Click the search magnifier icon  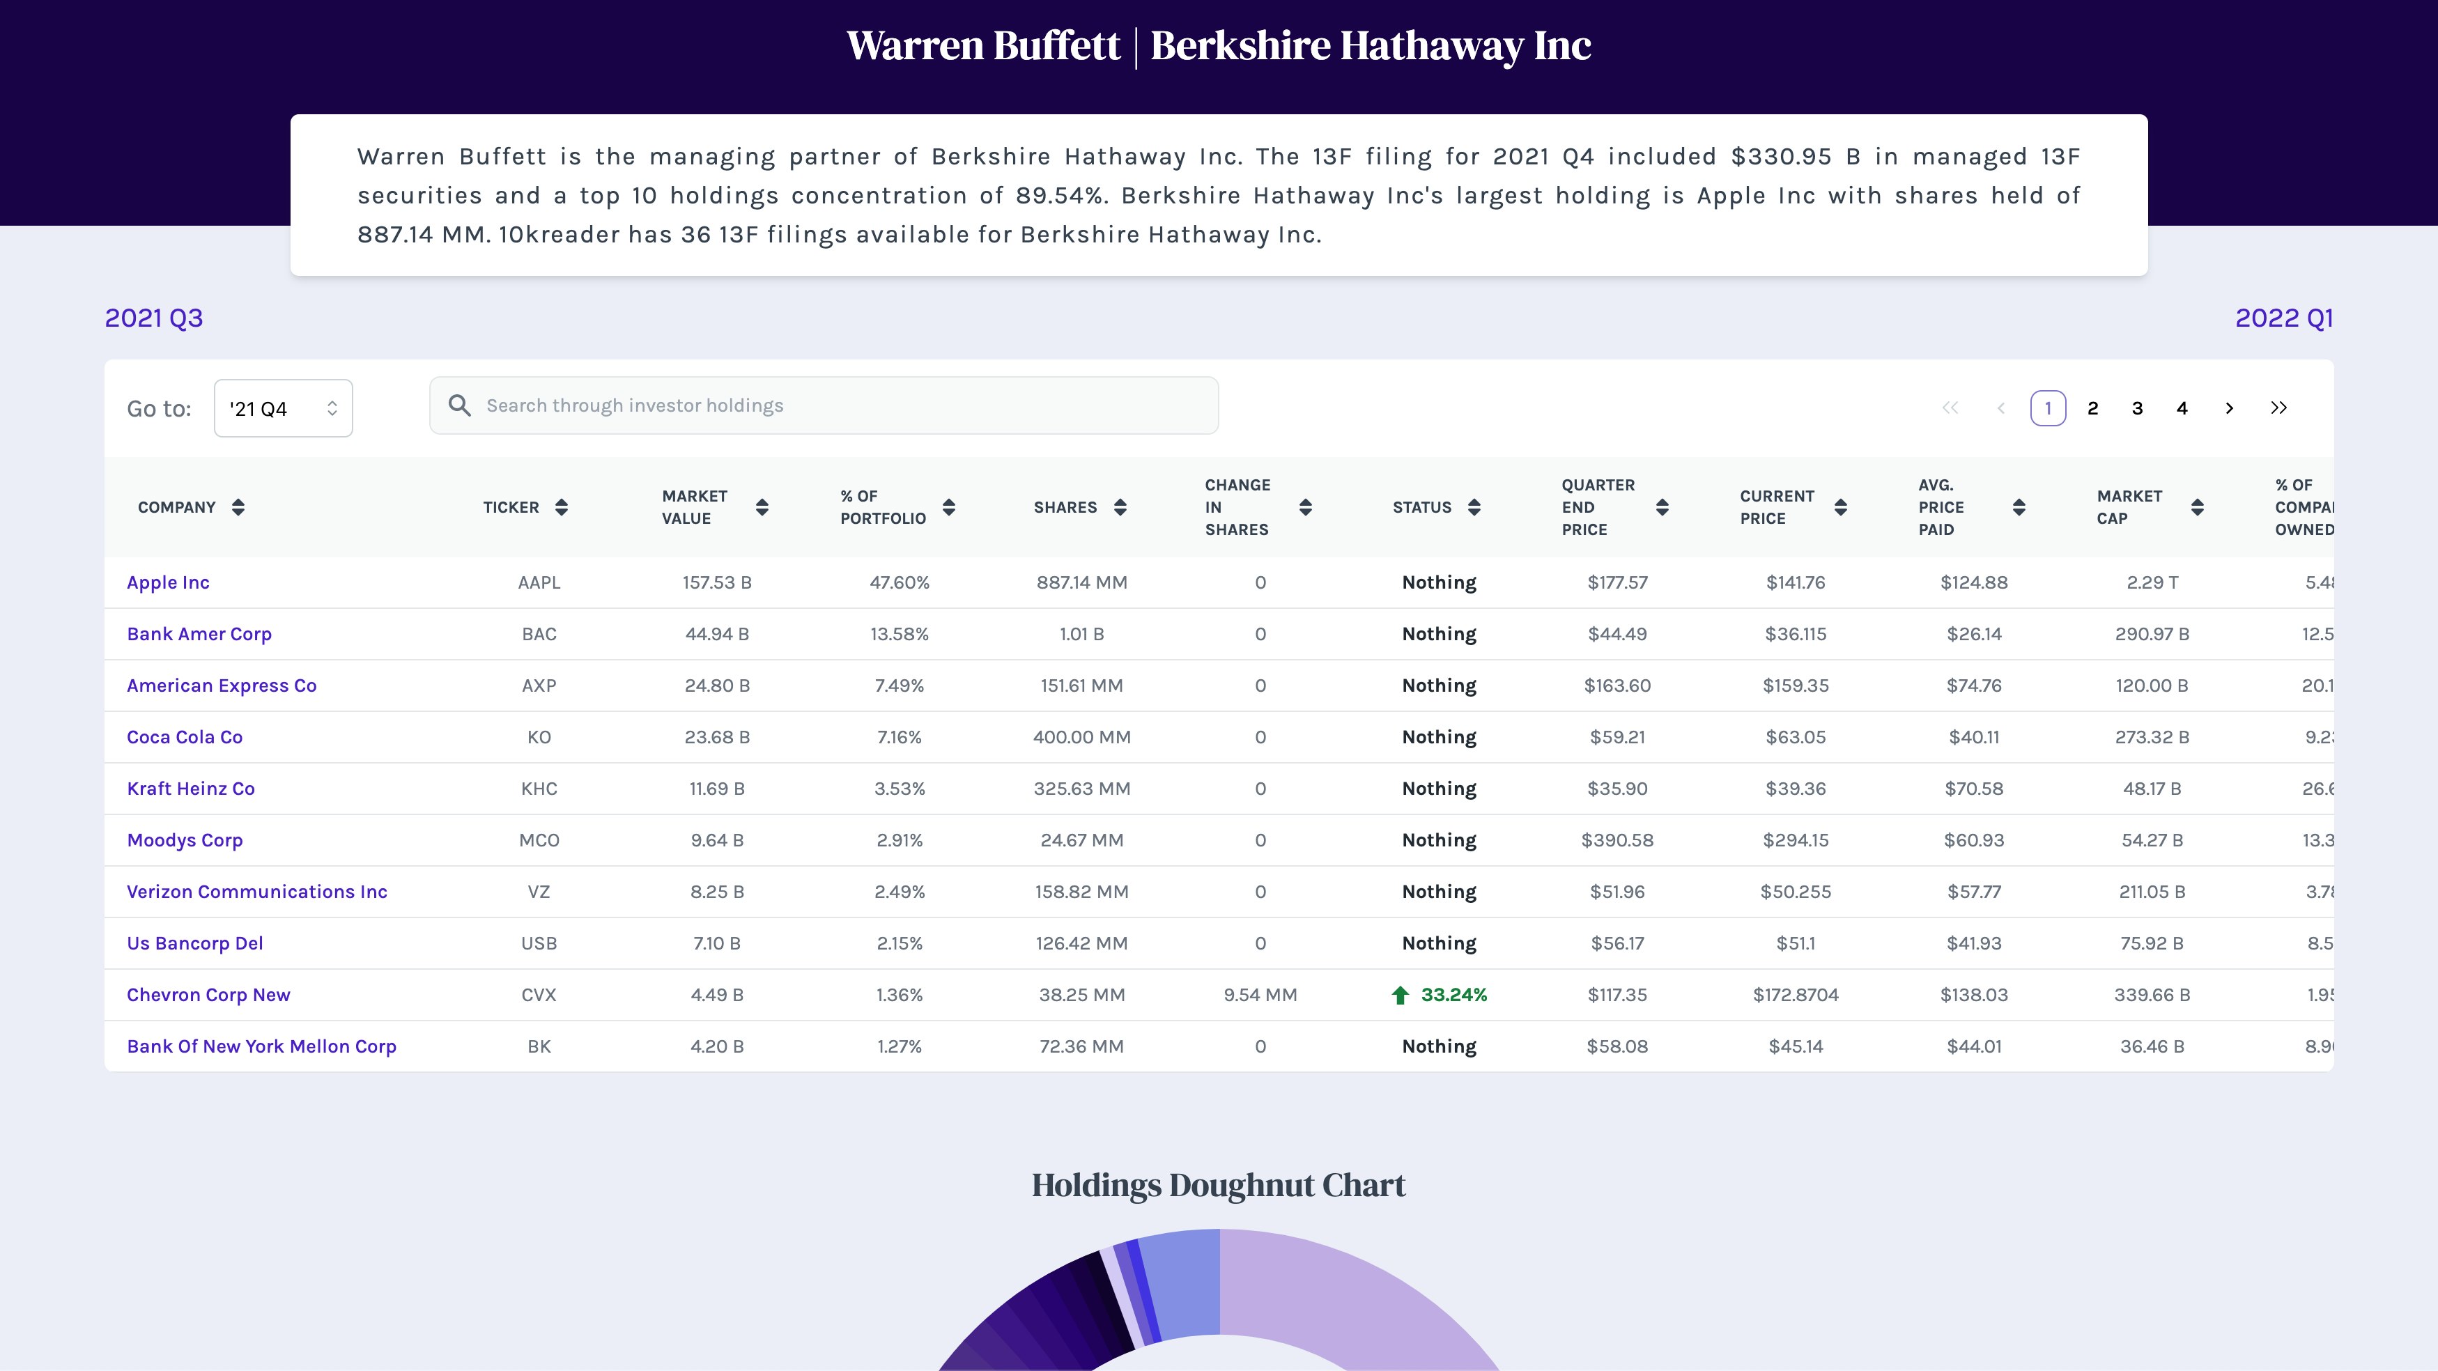tap(459, 406)
